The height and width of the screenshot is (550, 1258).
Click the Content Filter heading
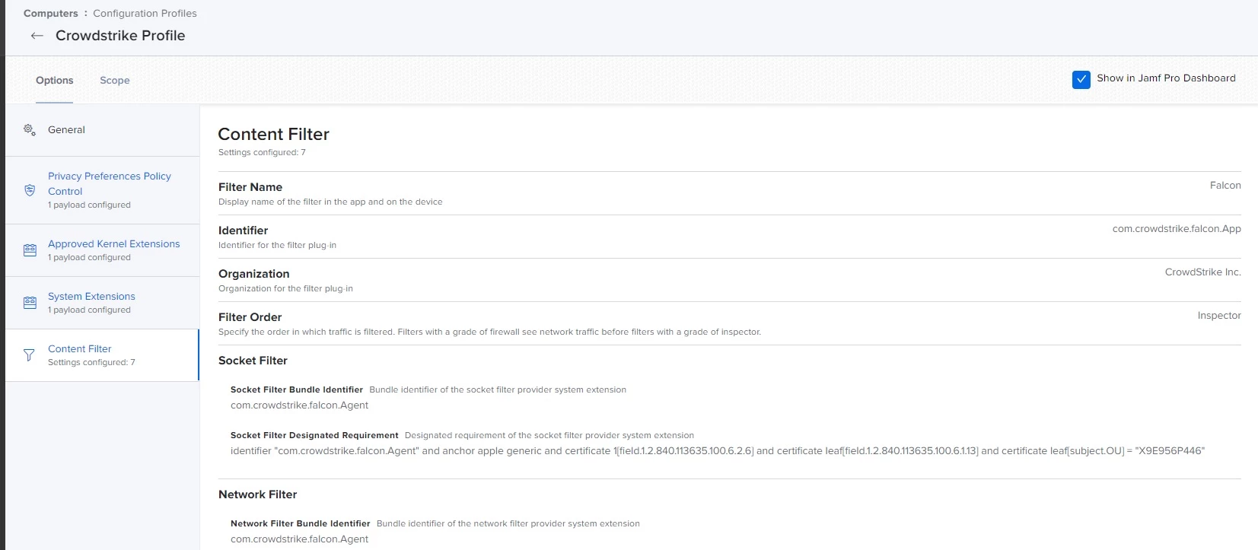pos(273,134)
